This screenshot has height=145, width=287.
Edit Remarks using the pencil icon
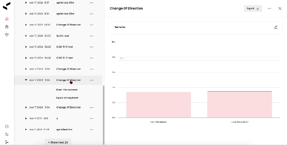(276, 27)
